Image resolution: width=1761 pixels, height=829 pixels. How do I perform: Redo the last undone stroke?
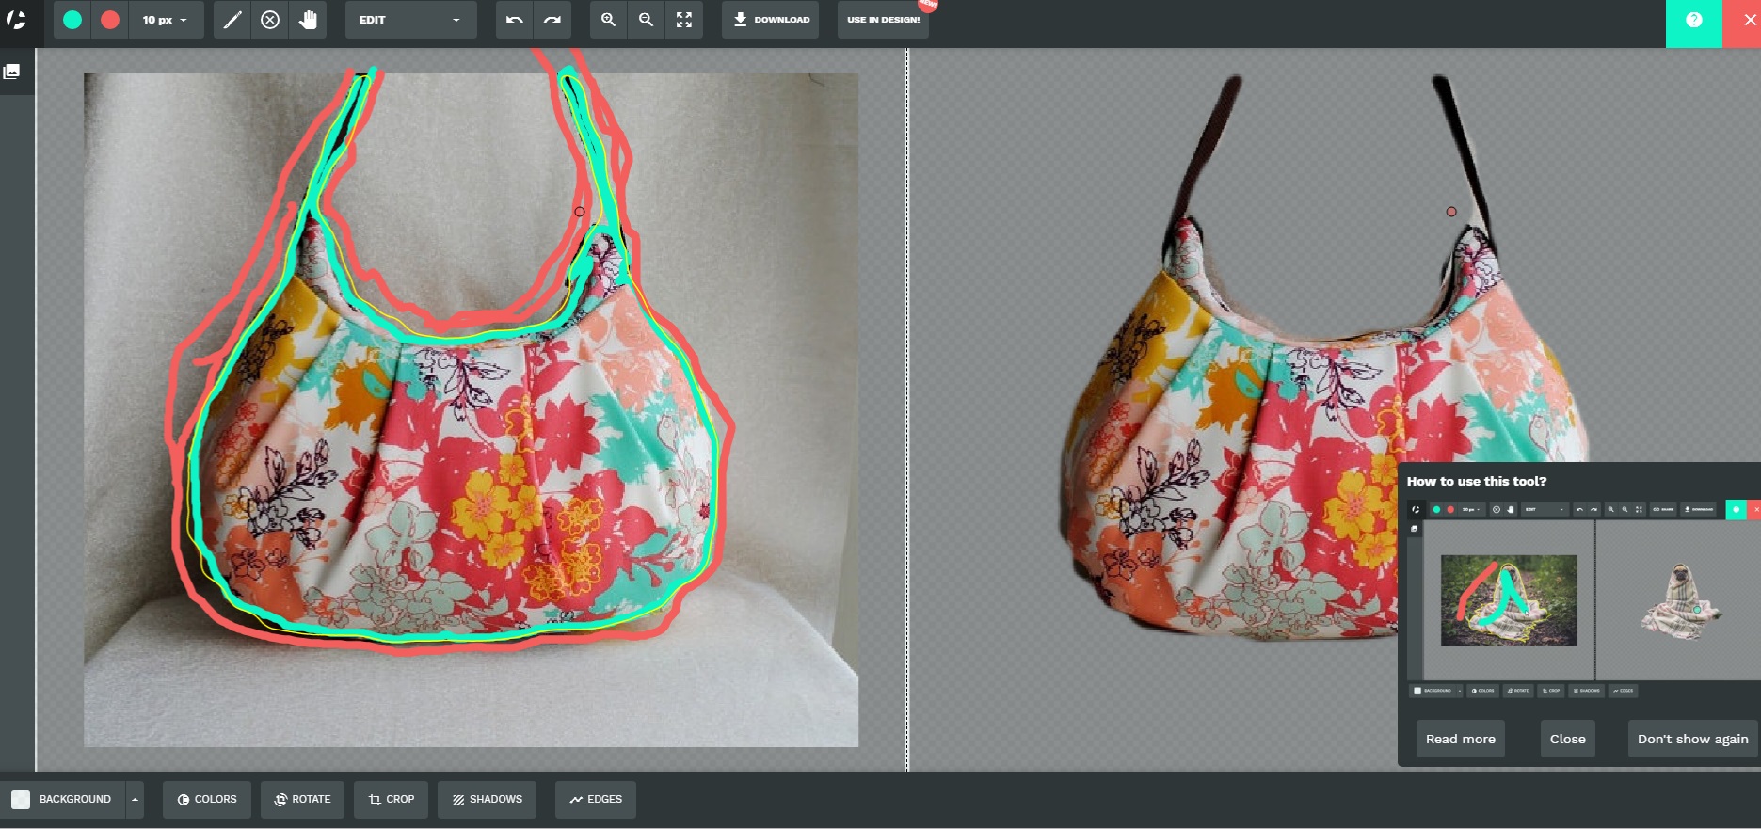coord(552,20)
